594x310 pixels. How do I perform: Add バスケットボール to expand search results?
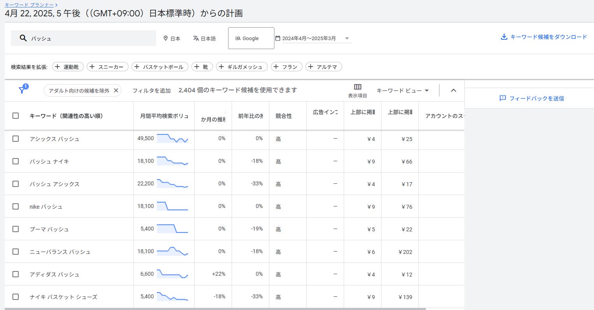click(160, 67)
